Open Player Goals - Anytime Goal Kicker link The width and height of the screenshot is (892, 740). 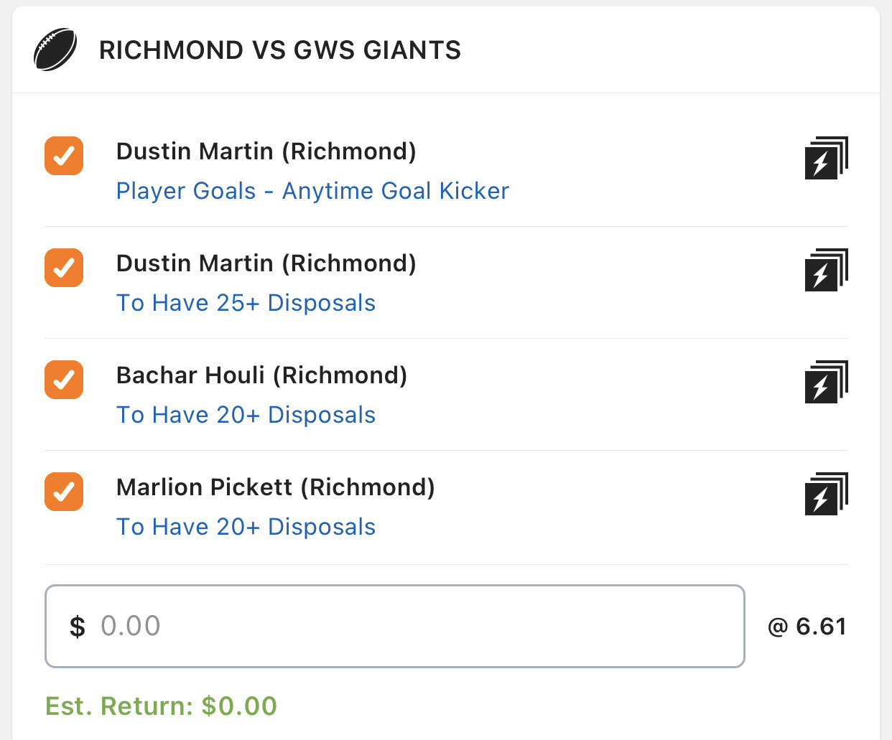click(312, 191)
